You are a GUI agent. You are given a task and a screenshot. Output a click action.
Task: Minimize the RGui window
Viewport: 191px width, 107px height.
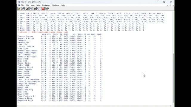click(x=157, y=2)
